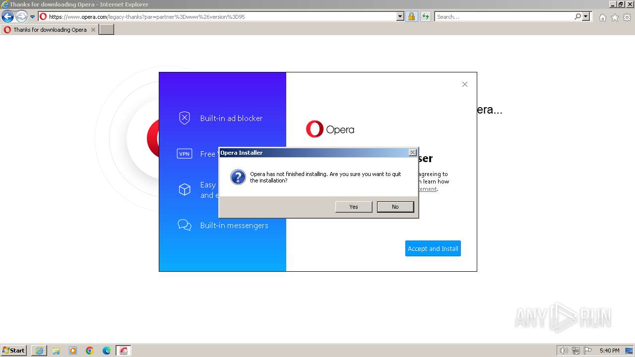The image size is (635, 357).
Task: Click the Show desktop button
Action: click(629, 351)
